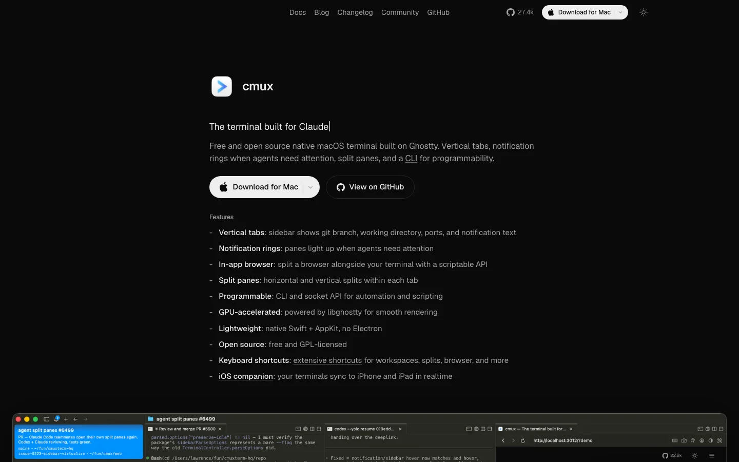Viewport: 739px width, 462px height.
Task: Follow the CLI link in description
Action: [411, 159]
